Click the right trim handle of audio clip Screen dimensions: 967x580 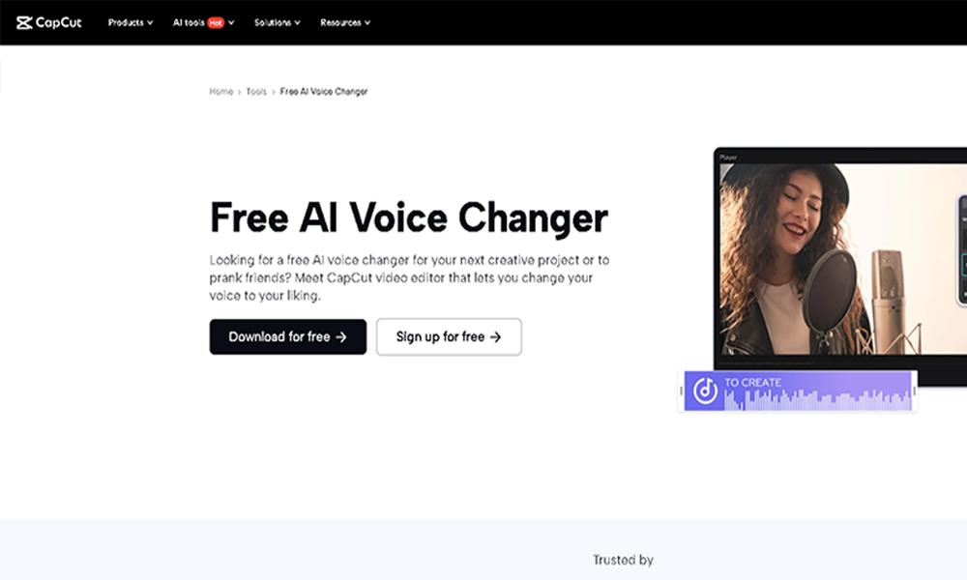click(914, 391)
